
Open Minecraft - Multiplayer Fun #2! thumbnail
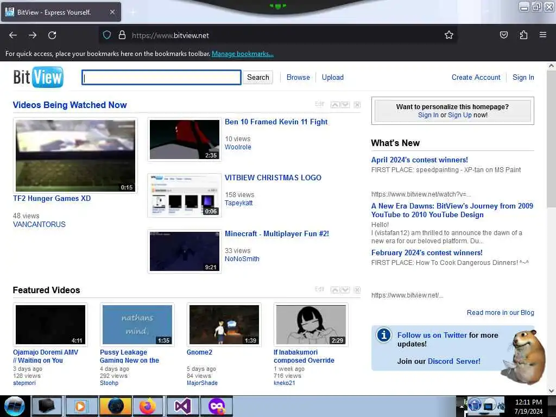[185, 251]
